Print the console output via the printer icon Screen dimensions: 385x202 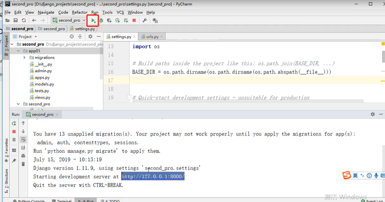(x=23, y=156)
